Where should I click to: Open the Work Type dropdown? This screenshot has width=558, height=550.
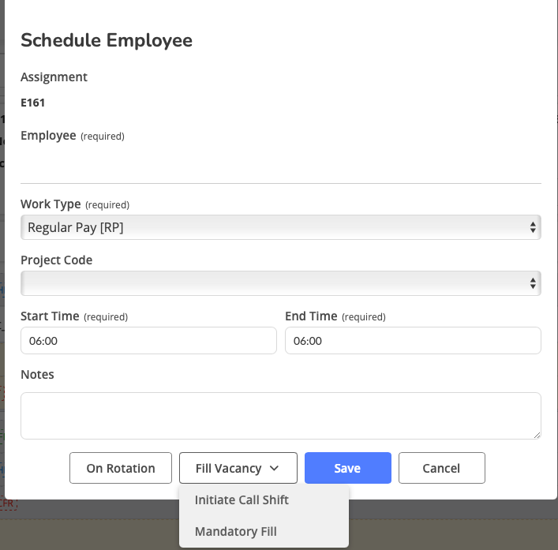[281, 227]
